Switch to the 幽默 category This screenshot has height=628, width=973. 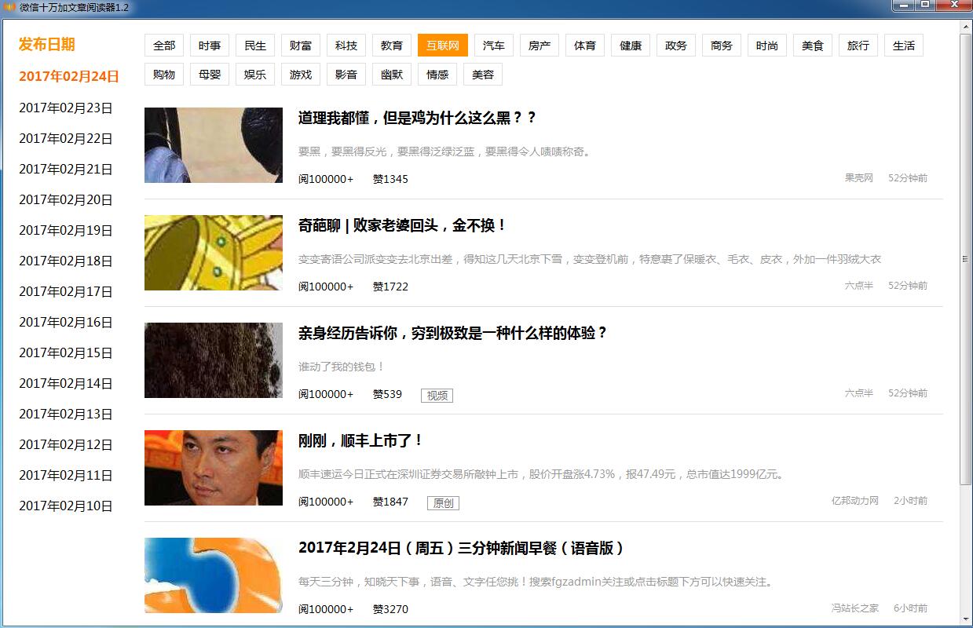click(392, 75)
